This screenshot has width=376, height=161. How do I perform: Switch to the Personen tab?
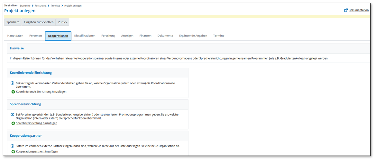coord(35,36)
